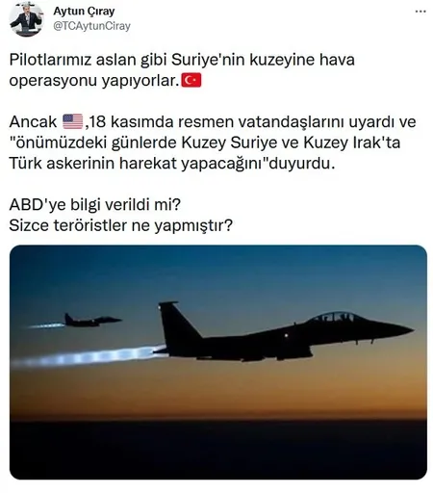Viewport: 433px width, 493px height.
Task: Click the large jet's afterburner flame
Action: pos(89,356)
